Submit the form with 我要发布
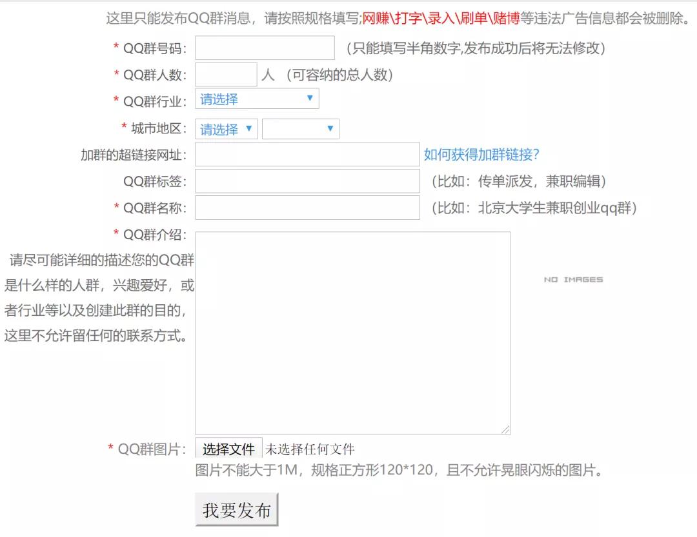 click(236, 510)
